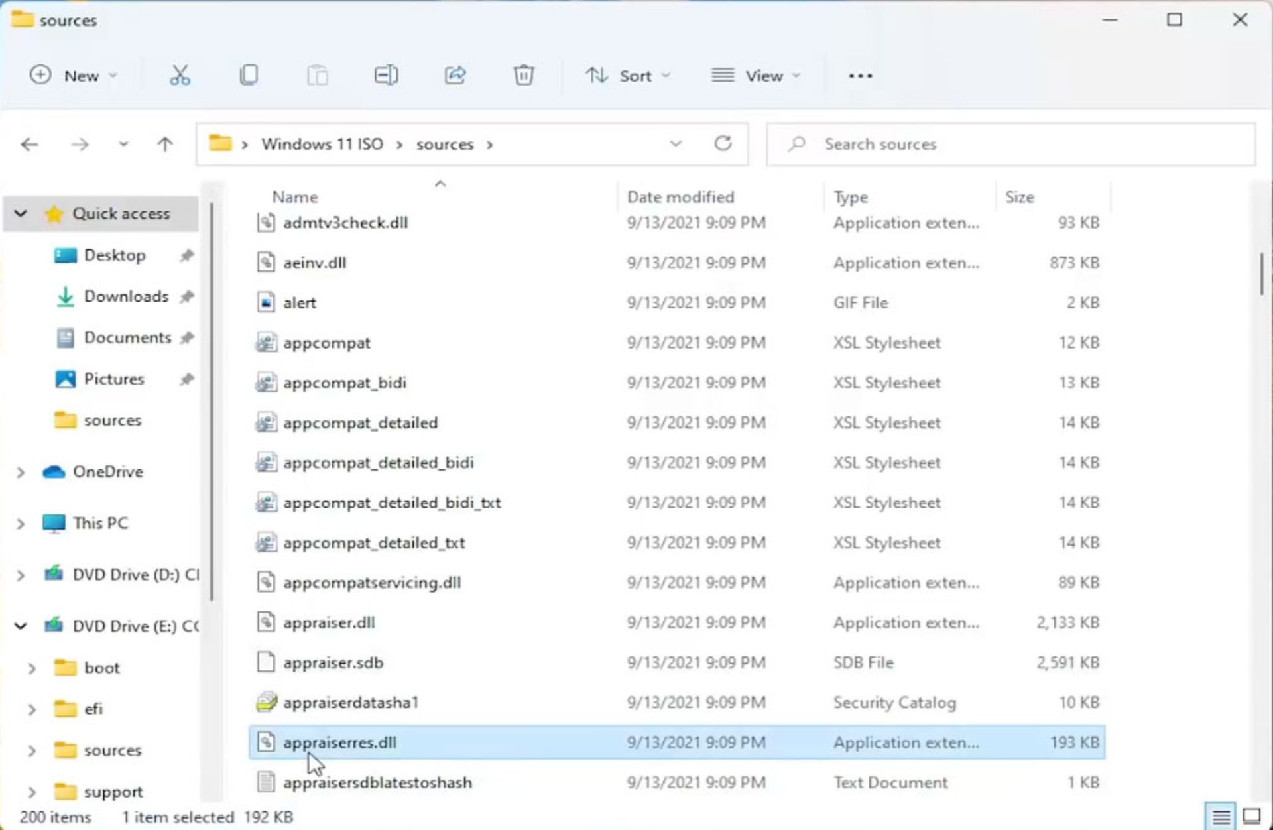
Task: Click the vertical scrollbar of file list
Action: 1261,274
